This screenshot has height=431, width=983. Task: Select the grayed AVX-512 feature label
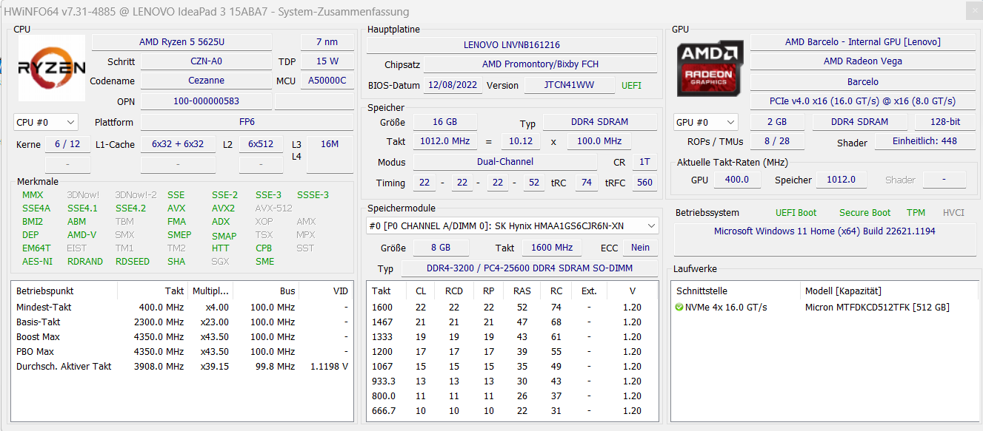(273, 208)
